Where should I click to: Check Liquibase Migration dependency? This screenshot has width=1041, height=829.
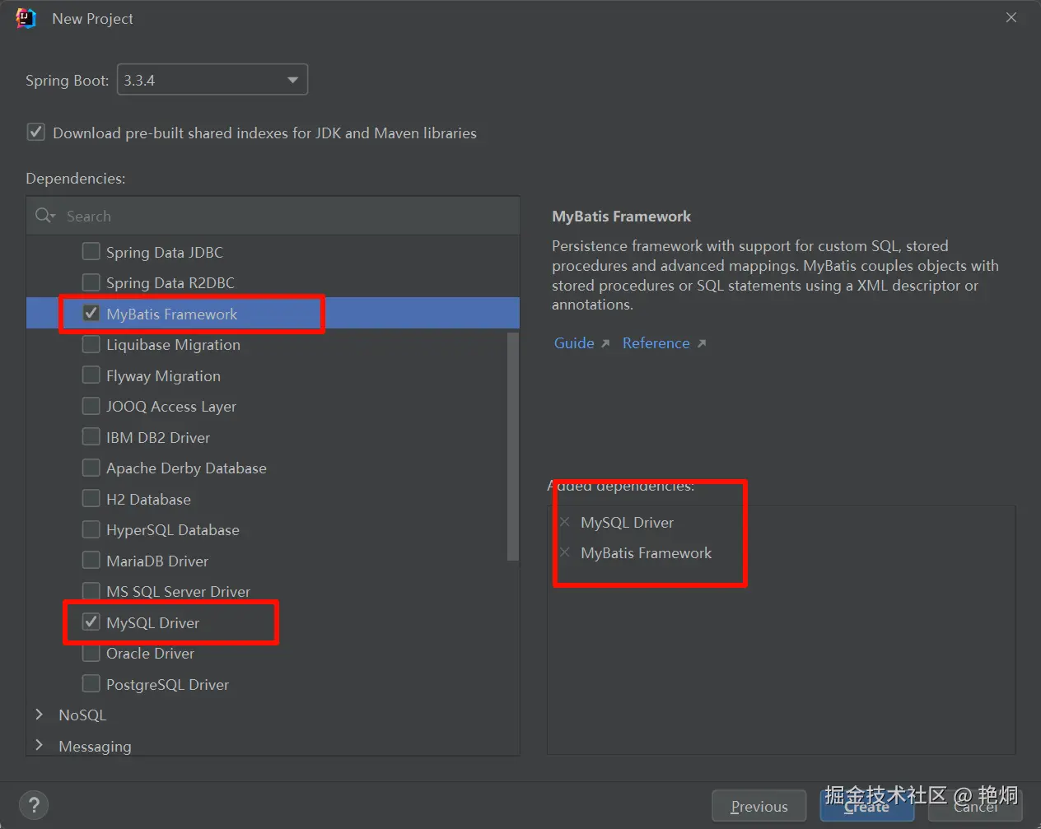click(x=91, y=344)
